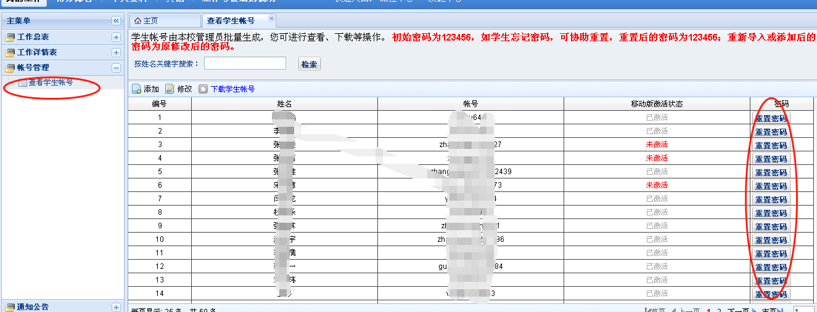Click the 通知公告 panel header title

pos(33,307)
